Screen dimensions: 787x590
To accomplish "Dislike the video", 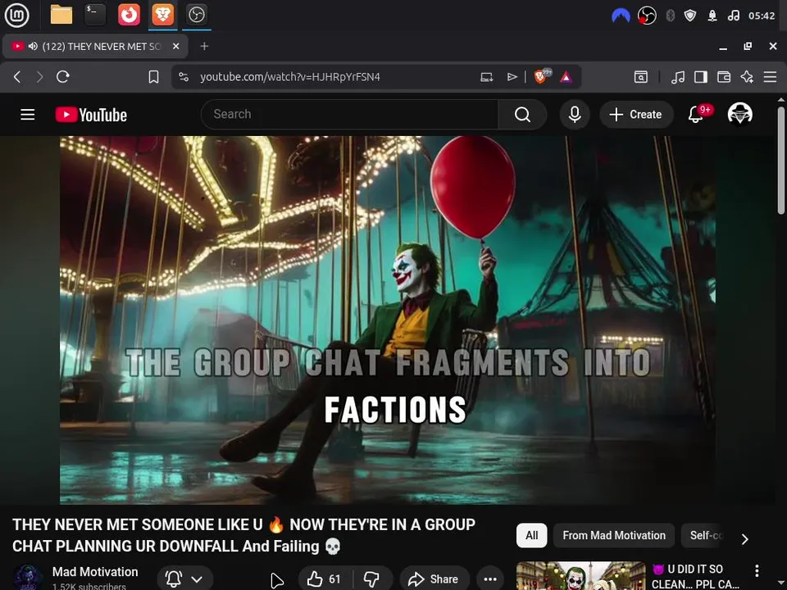I will (372, 579).
